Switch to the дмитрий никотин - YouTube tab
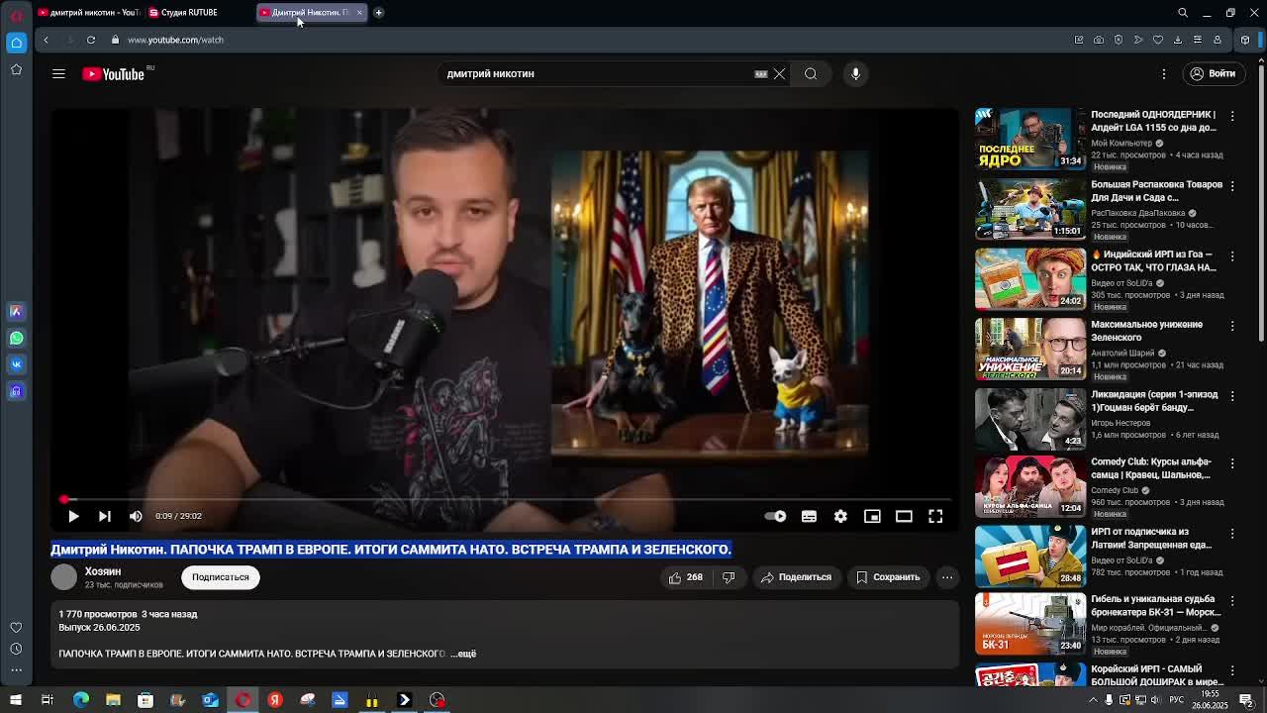The width and height of the screenshot is (1267, 713). tap(89, 12)
